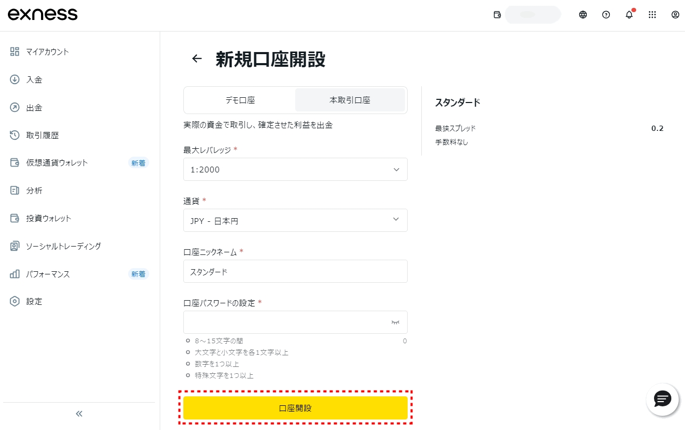Click the 口座パスワードの設定 input field
This screenshot has height=430, width=685.
[x=286, y=322]
